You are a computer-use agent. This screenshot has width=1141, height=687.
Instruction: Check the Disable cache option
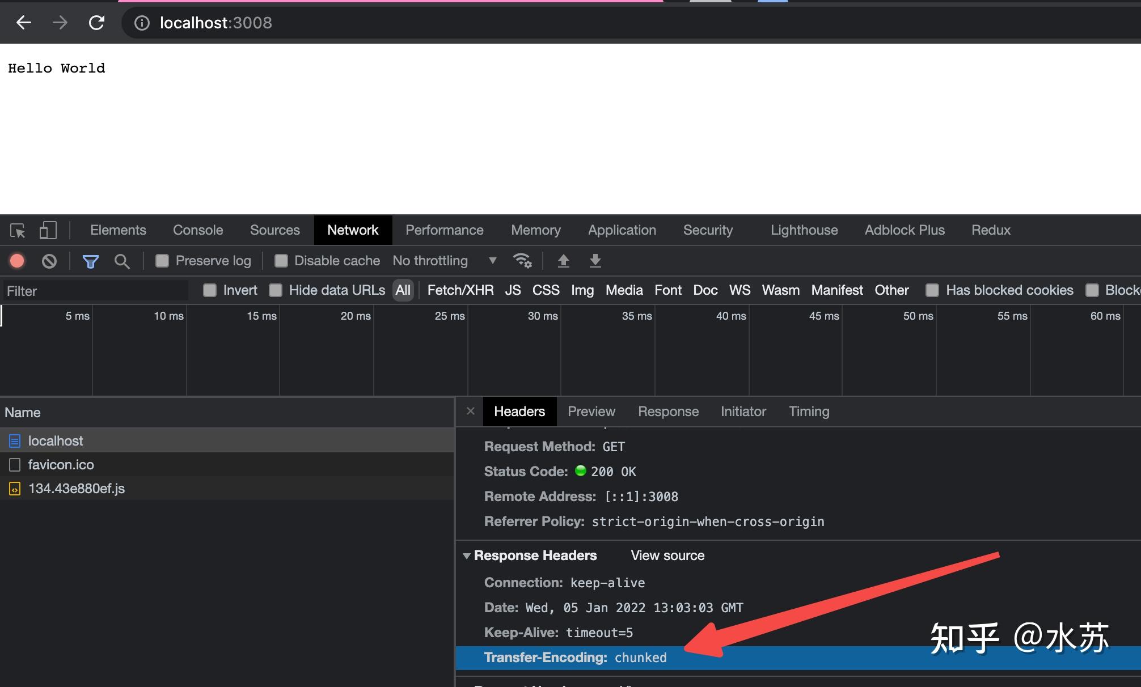tap(281, 261)
